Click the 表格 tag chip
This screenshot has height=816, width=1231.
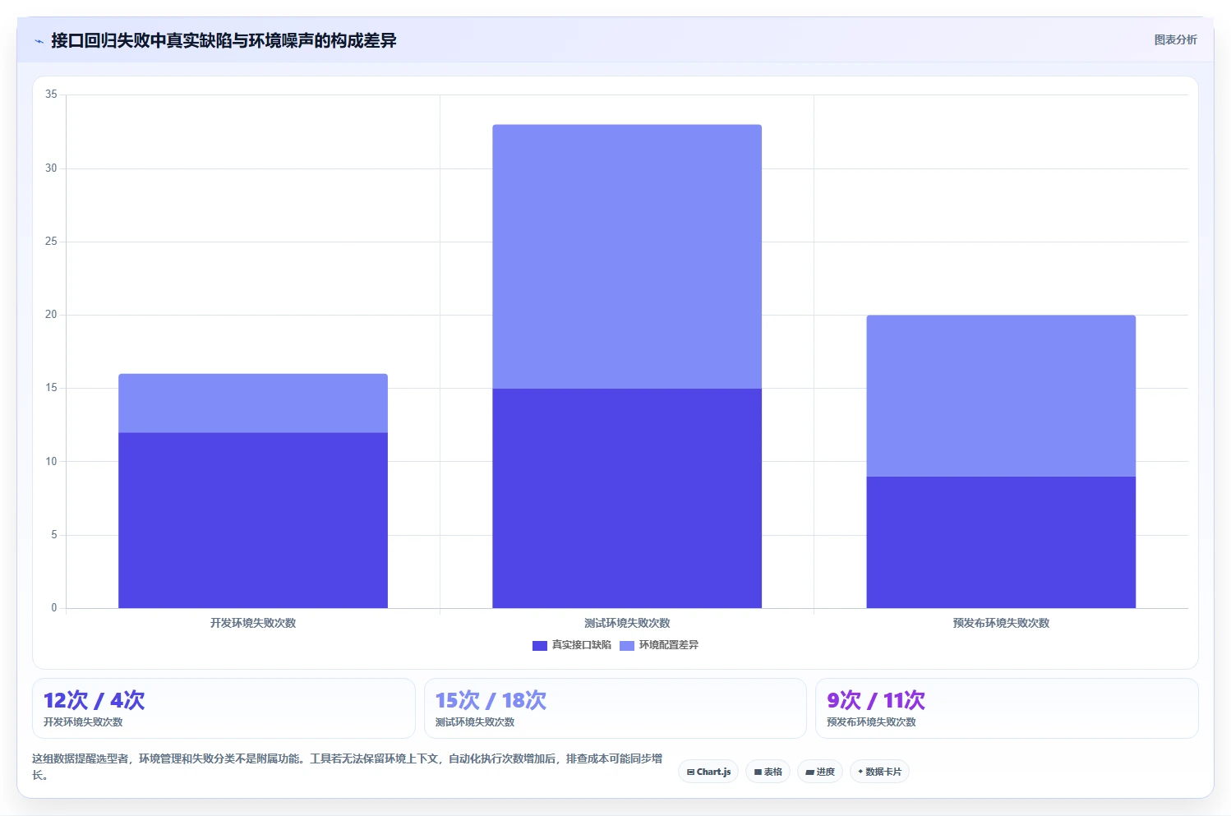coord(768,772)
